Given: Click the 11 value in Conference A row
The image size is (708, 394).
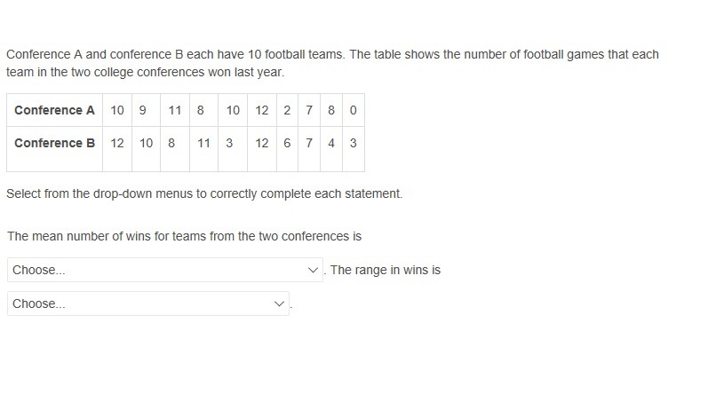Looking at the screenshot, I should coord(175,110).
